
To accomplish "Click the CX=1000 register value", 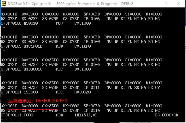I will [50, 37].
